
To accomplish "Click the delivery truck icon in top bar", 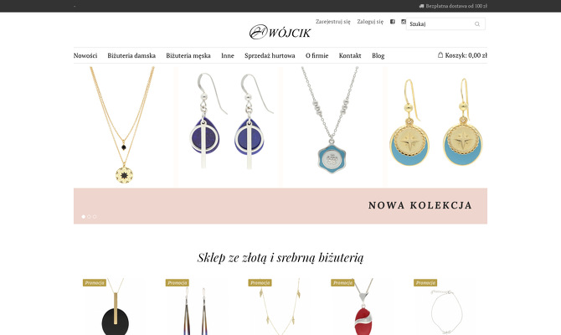I will (x=421, y=6).
